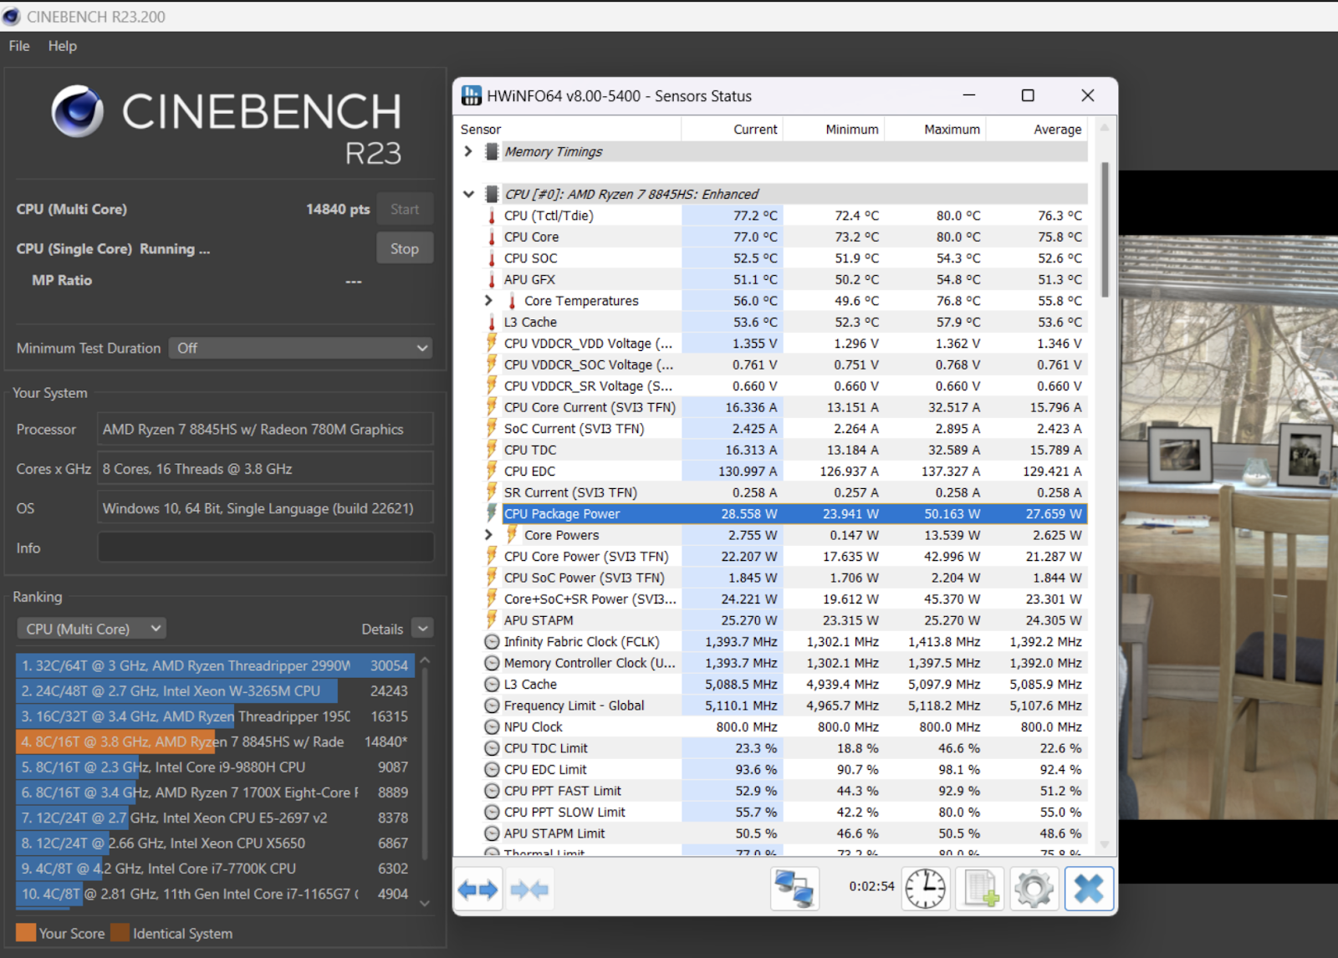Screen dimensions: 1338x958
Task: Click the brown Identical System legend swatch
Action: coord(120,933)
